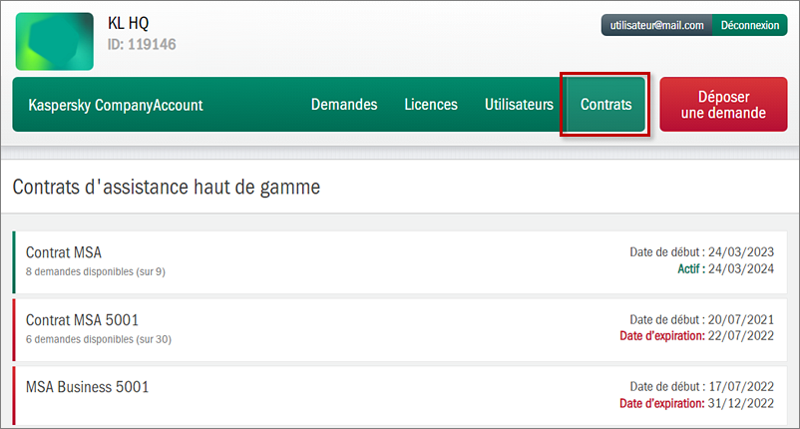
Task: Click the Déconnexion button
Action: point(750,25)
